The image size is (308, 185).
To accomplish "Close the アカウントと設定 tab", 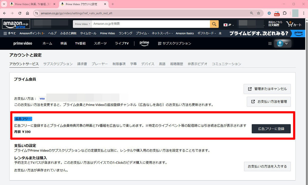I will (105, 4).
